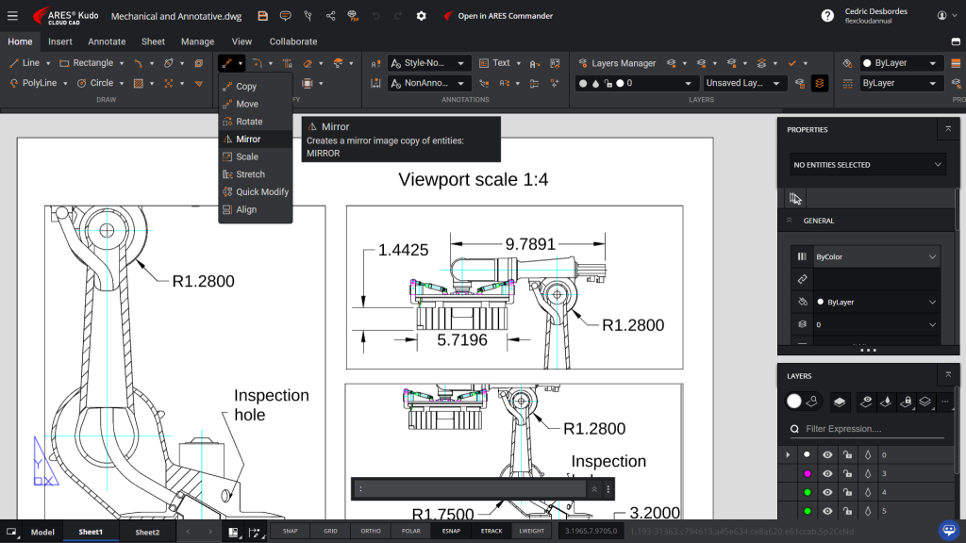Open the Collaborate ribbon tab

pos(293,41)
